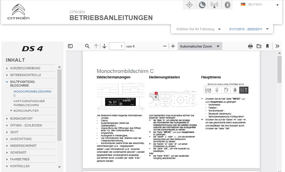Click the radio control panel illustration

click(x=173, y=99)
